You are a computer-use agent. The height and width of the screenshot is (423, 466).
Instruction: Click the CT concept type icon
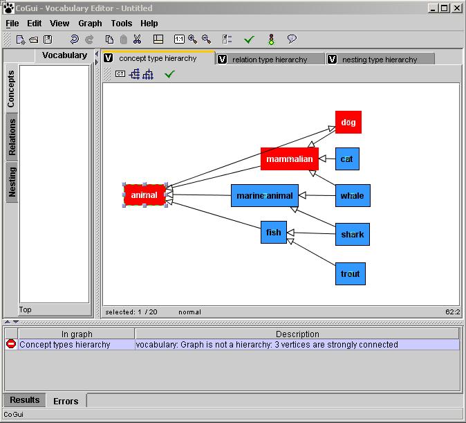[x=120, y=74]
